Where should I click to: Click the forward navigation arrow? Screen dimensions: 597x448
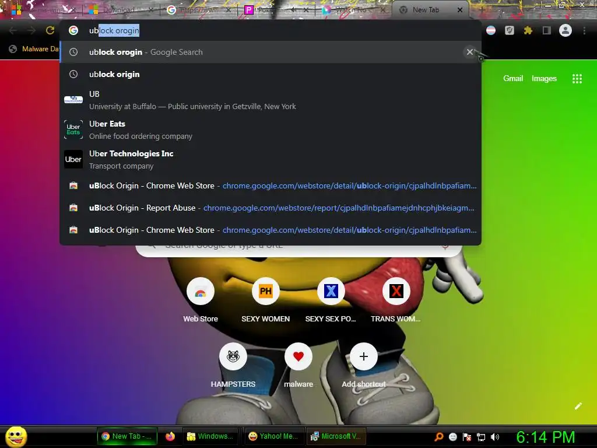pos(31,30)
